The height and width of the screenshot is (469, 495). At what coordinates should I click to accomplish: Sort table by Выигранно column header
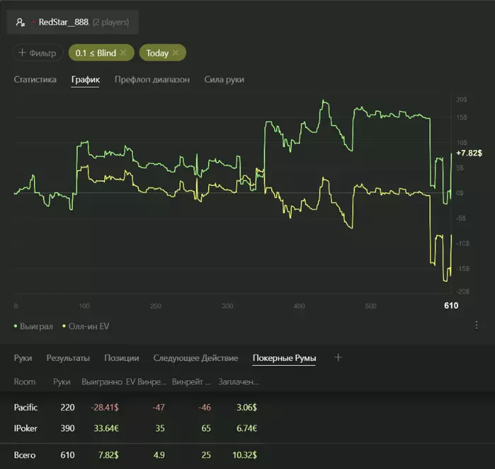pos(100,381)
